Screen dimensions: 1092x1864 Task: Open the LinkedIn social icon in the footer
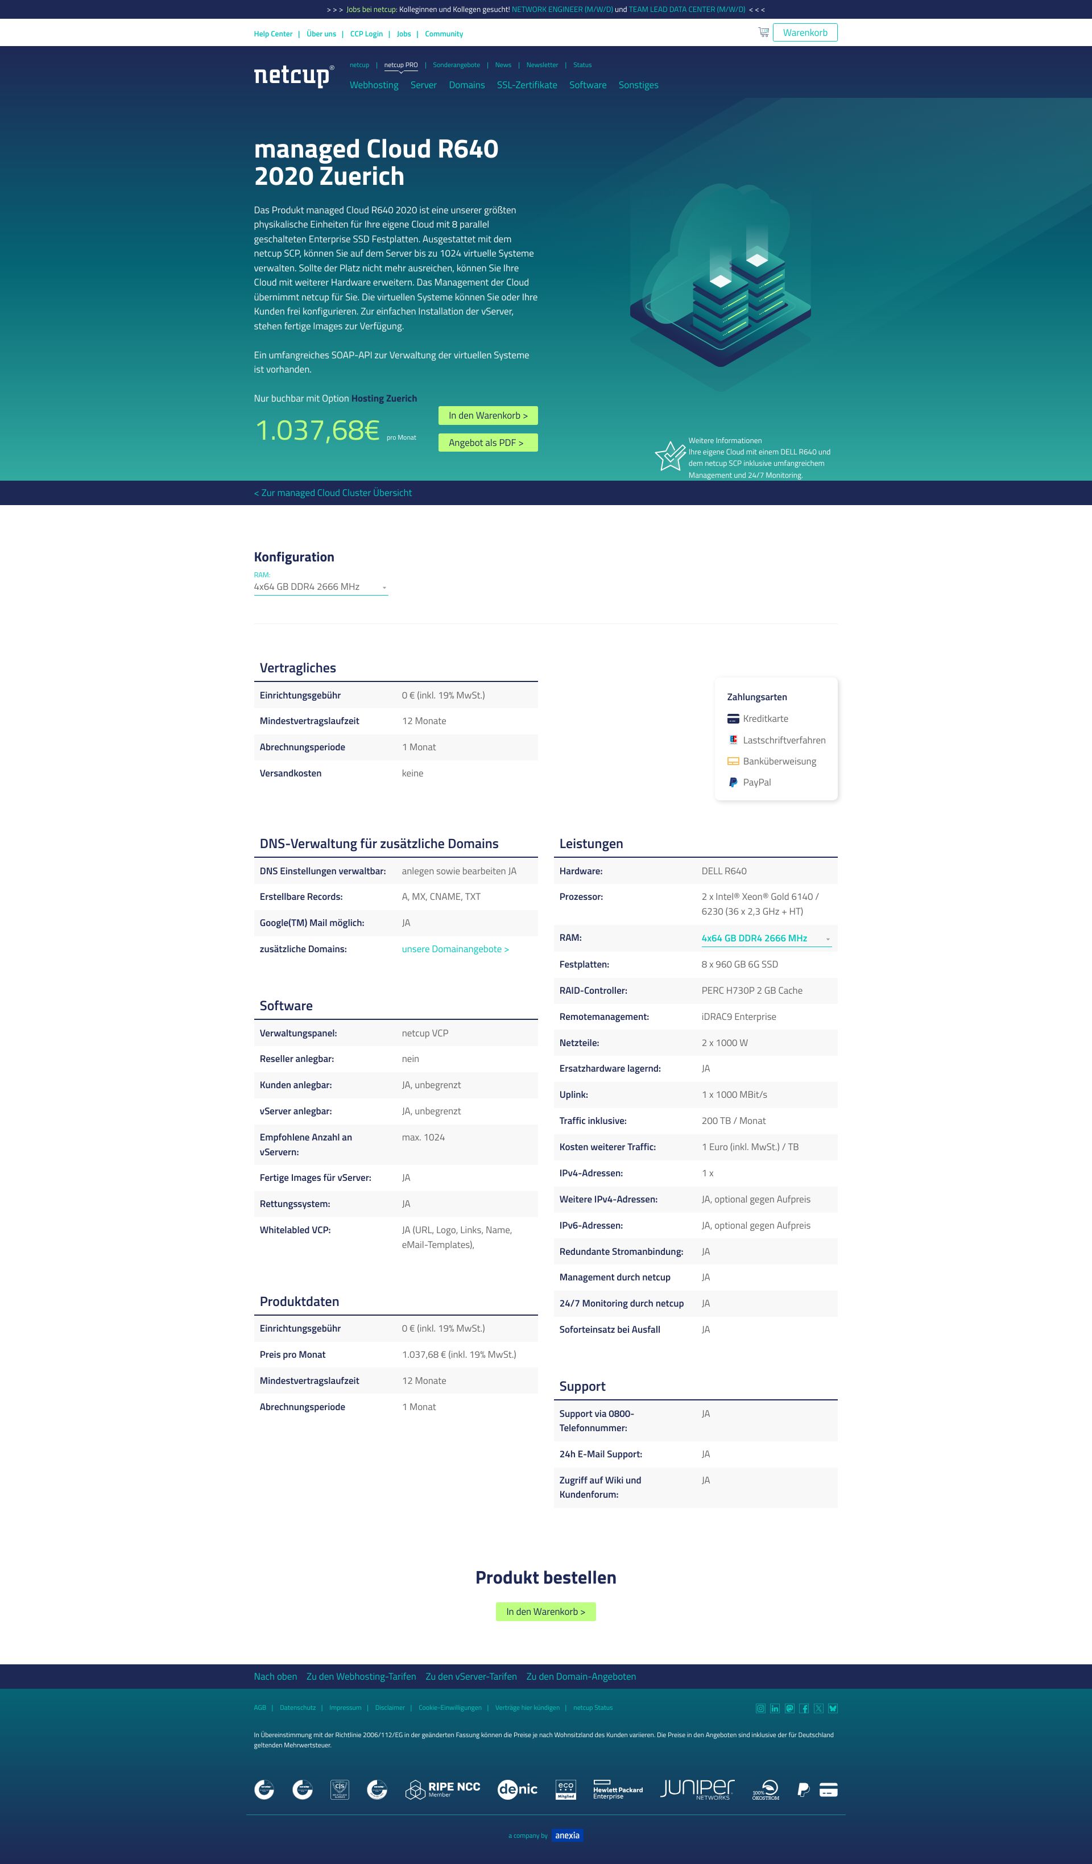pos(775,1708)
